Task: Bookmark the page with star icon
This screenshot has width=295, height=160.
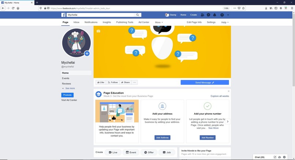Action: coord(243,8)
